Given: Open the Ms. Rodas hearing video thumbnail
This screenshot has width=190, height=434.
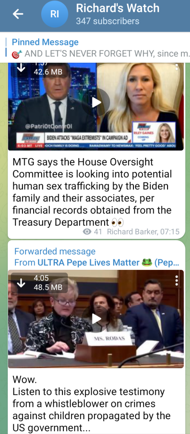Looking at the screenshot, I should tap(96, 319).
